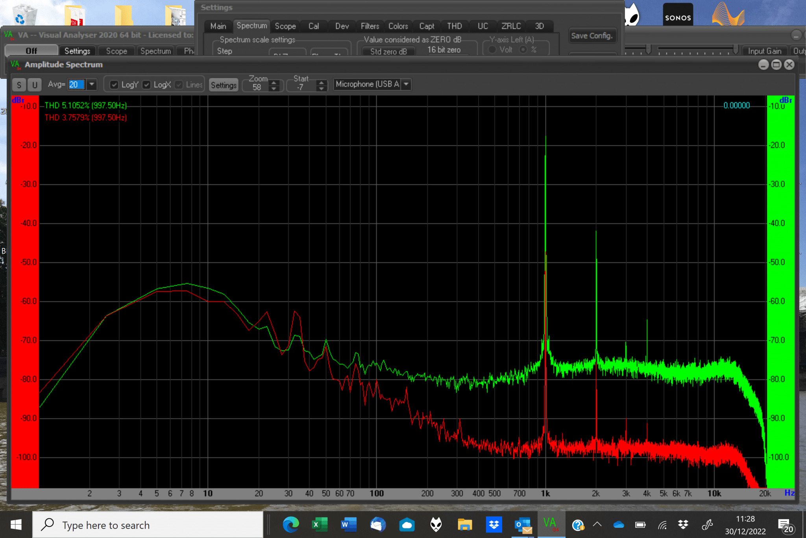Open the Wi-Fi network tray icon

(x=662, y=525)
